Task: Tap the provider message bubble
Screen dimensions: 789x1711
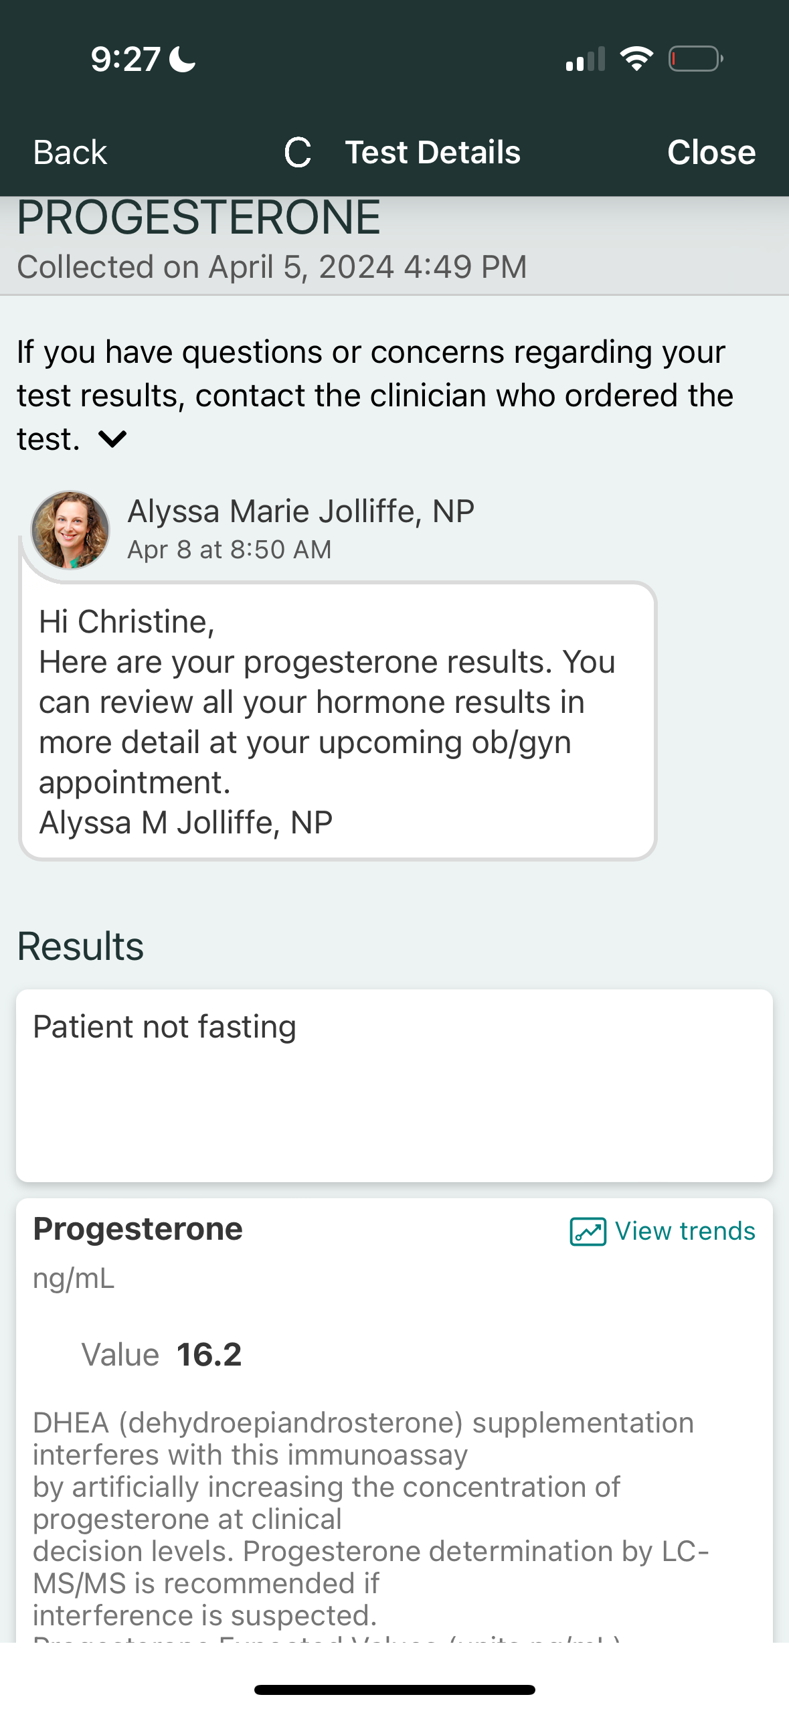Action: 338,722
